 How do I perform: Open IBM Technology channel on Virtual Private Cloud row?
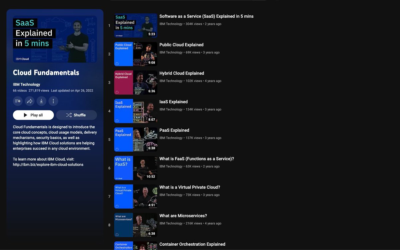pos(171,195)
